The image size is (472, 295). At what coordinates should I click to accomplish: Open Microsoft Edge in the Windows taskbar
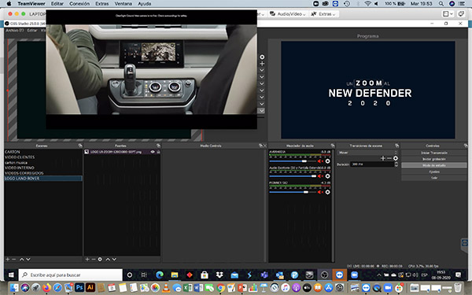[x=160, y=275]
